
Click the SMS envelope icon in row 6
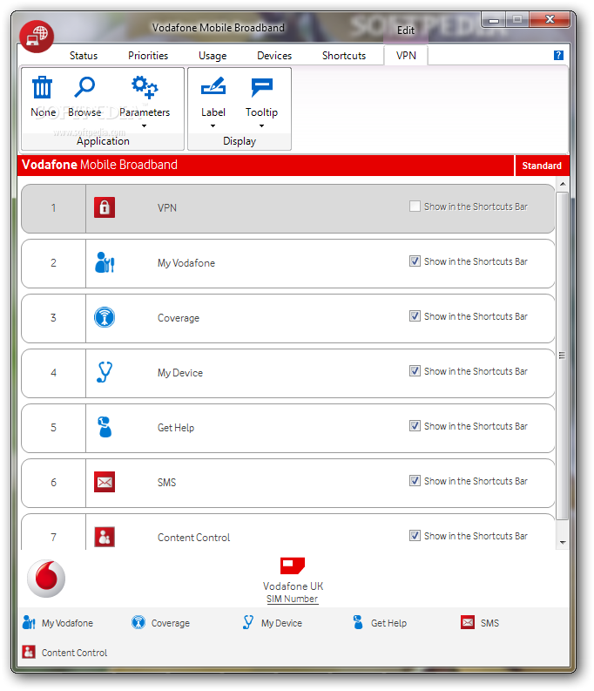[x=105, y=482]
